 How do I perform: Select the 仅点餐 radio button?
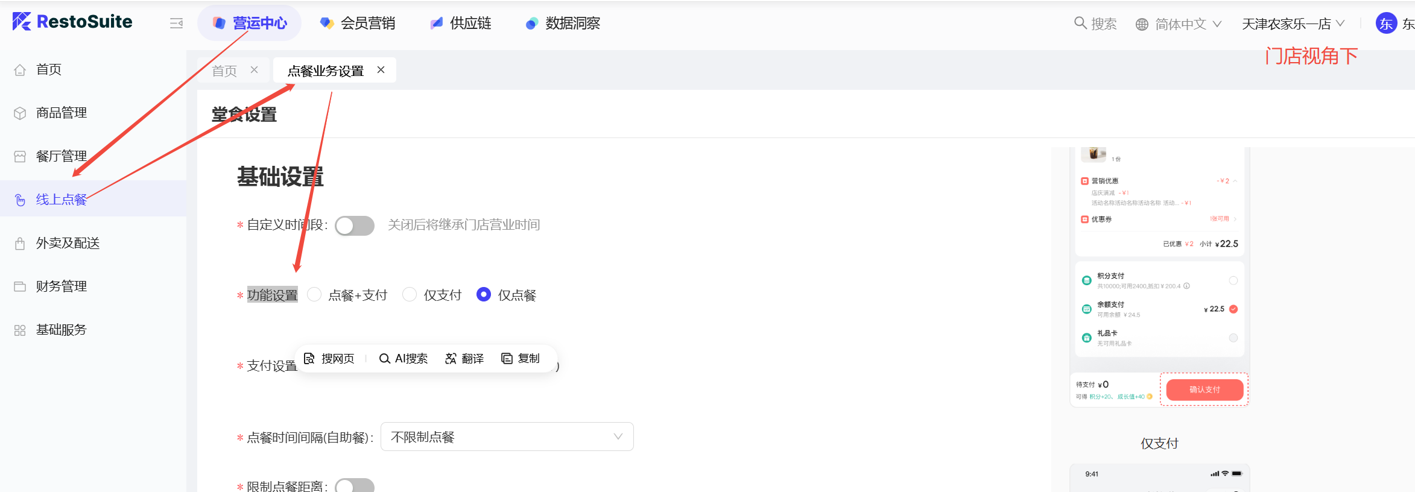[484, 295]
